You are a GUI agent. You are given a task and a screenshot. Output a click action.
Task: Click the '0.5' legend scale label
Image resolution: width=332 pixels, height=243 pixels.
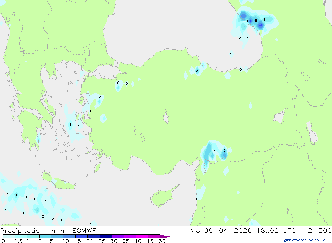coord(18,241)
